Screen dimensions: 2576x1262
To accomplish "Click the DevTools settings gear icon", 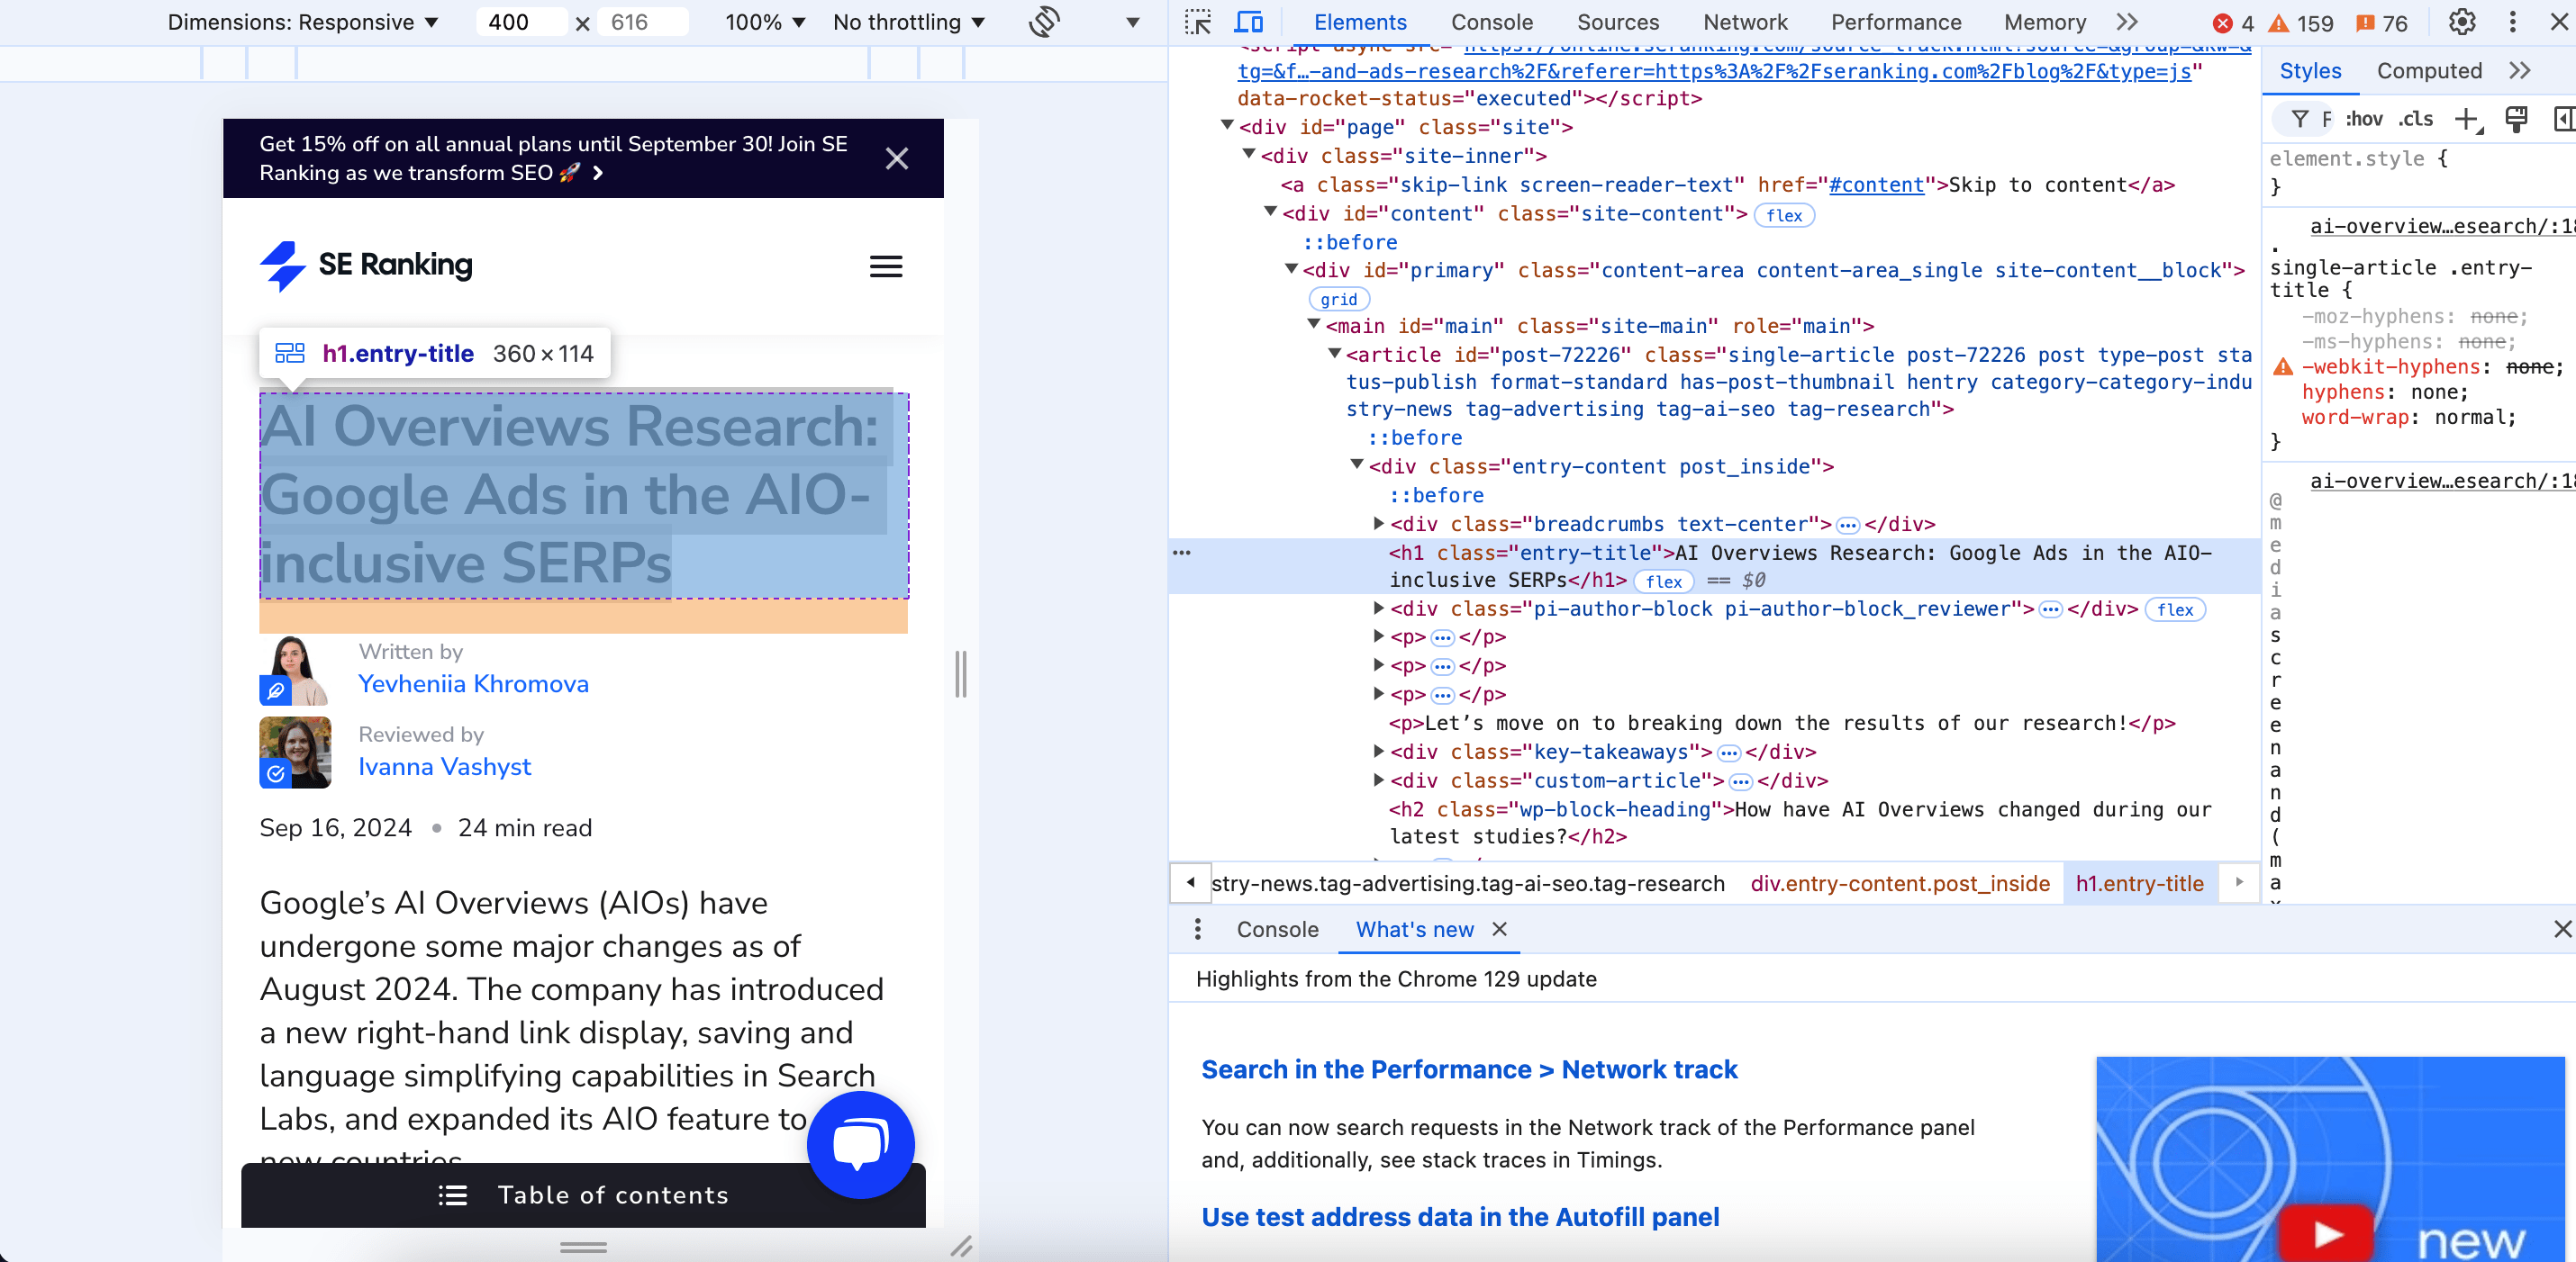I will click(x=2461, y=22).
